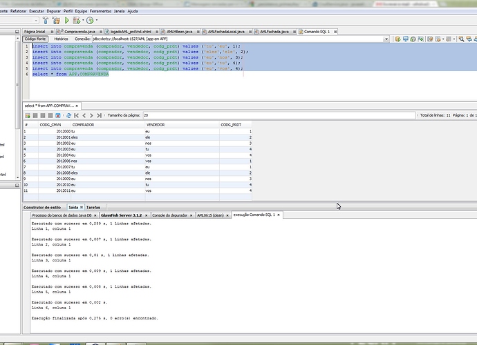
Task: Sort by the VENDEDOR column header
Action: click(183, 125)
